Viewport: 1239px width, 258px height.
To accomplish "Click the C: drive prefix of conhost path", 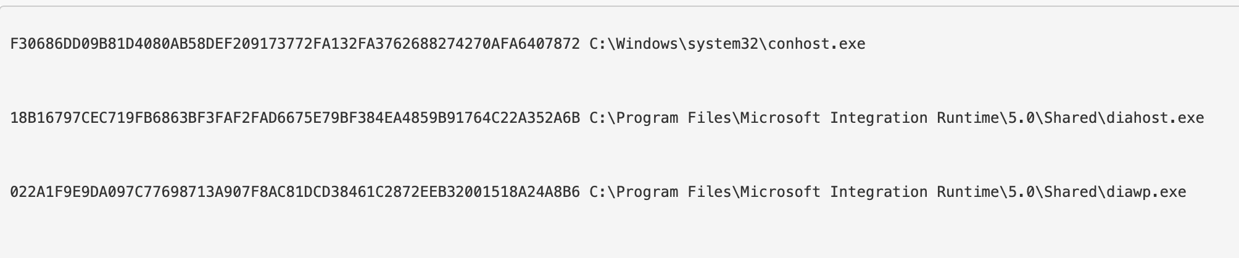I will (x=599, y=44).
